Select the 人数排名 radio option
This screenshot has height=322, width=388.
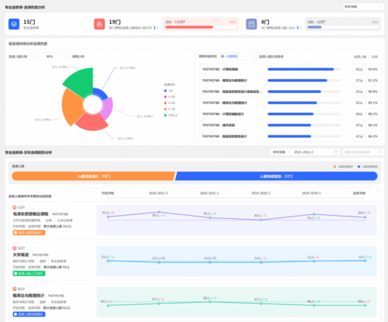pyautogui.click(x=222, y=56)
